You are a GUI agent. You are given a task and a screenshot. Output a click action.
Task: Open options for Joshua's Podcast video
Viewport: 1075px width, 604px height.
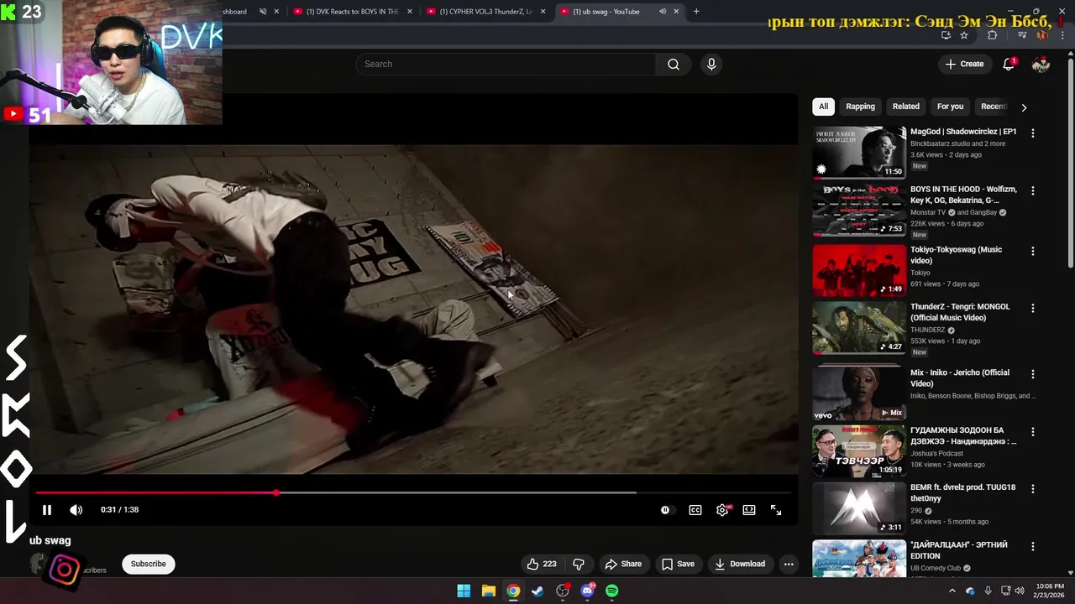click(1033, 431)
